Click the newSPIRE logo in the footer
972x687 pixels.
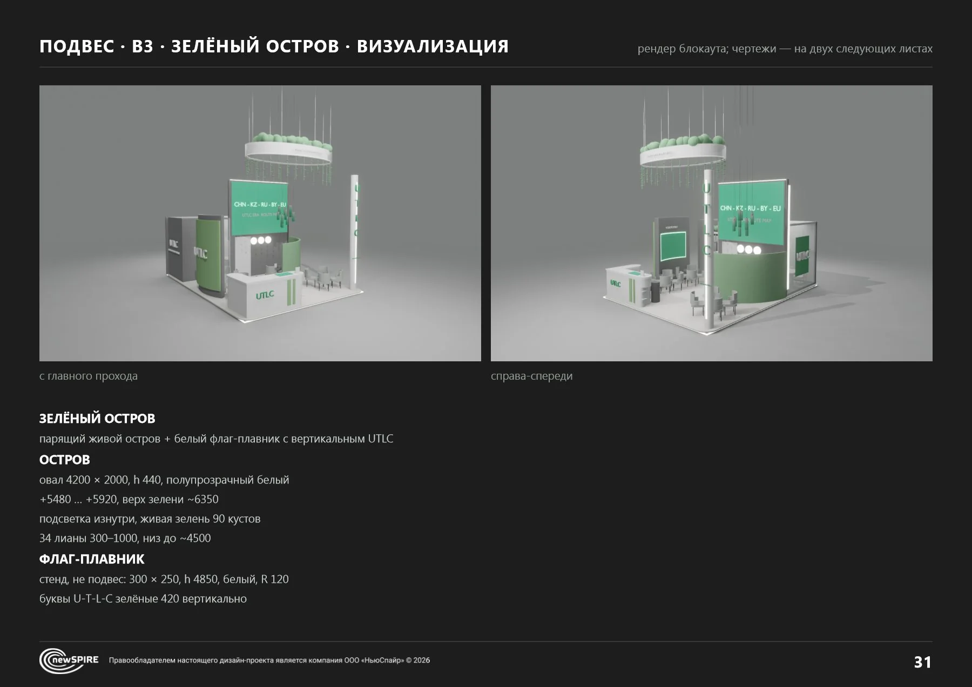point(69,660)
